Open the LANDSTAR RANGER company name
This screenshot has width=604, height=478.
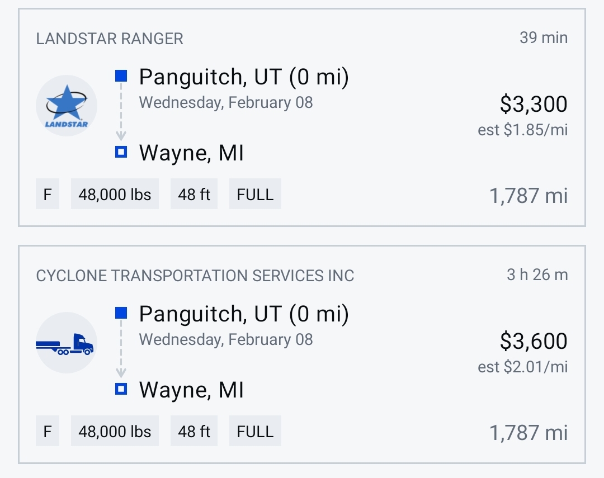point(110,39)
